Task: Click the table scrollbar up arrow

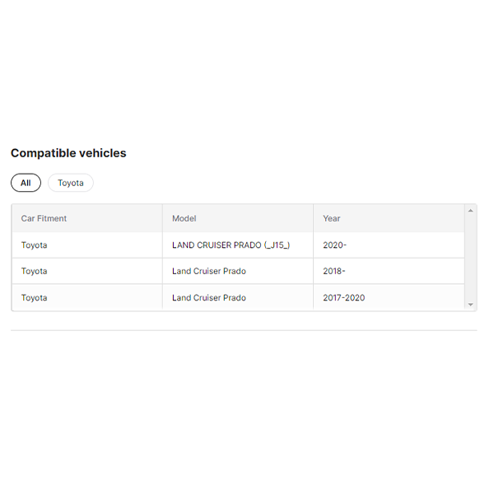Action: pyautogui.click(x=471, y=211)
